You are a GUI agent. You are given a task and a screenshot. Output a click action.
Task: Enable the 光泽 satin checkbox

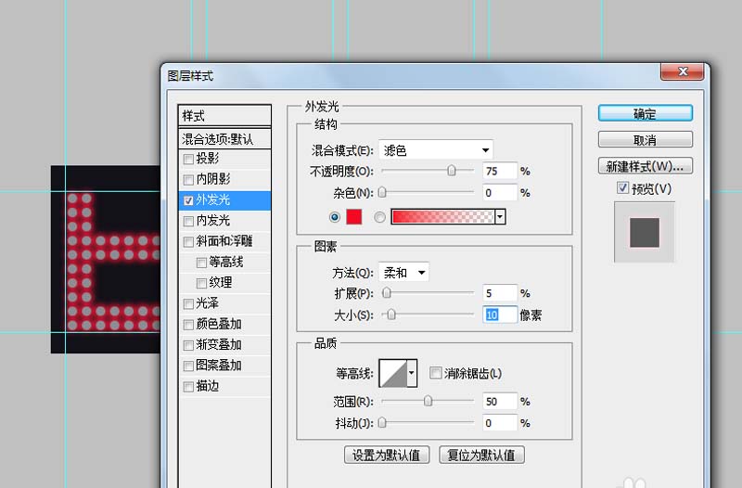pyautogui.click(x=188, y=304)
